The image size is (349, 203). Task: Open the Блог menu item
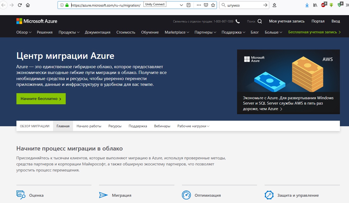click(x=255, y=32)
